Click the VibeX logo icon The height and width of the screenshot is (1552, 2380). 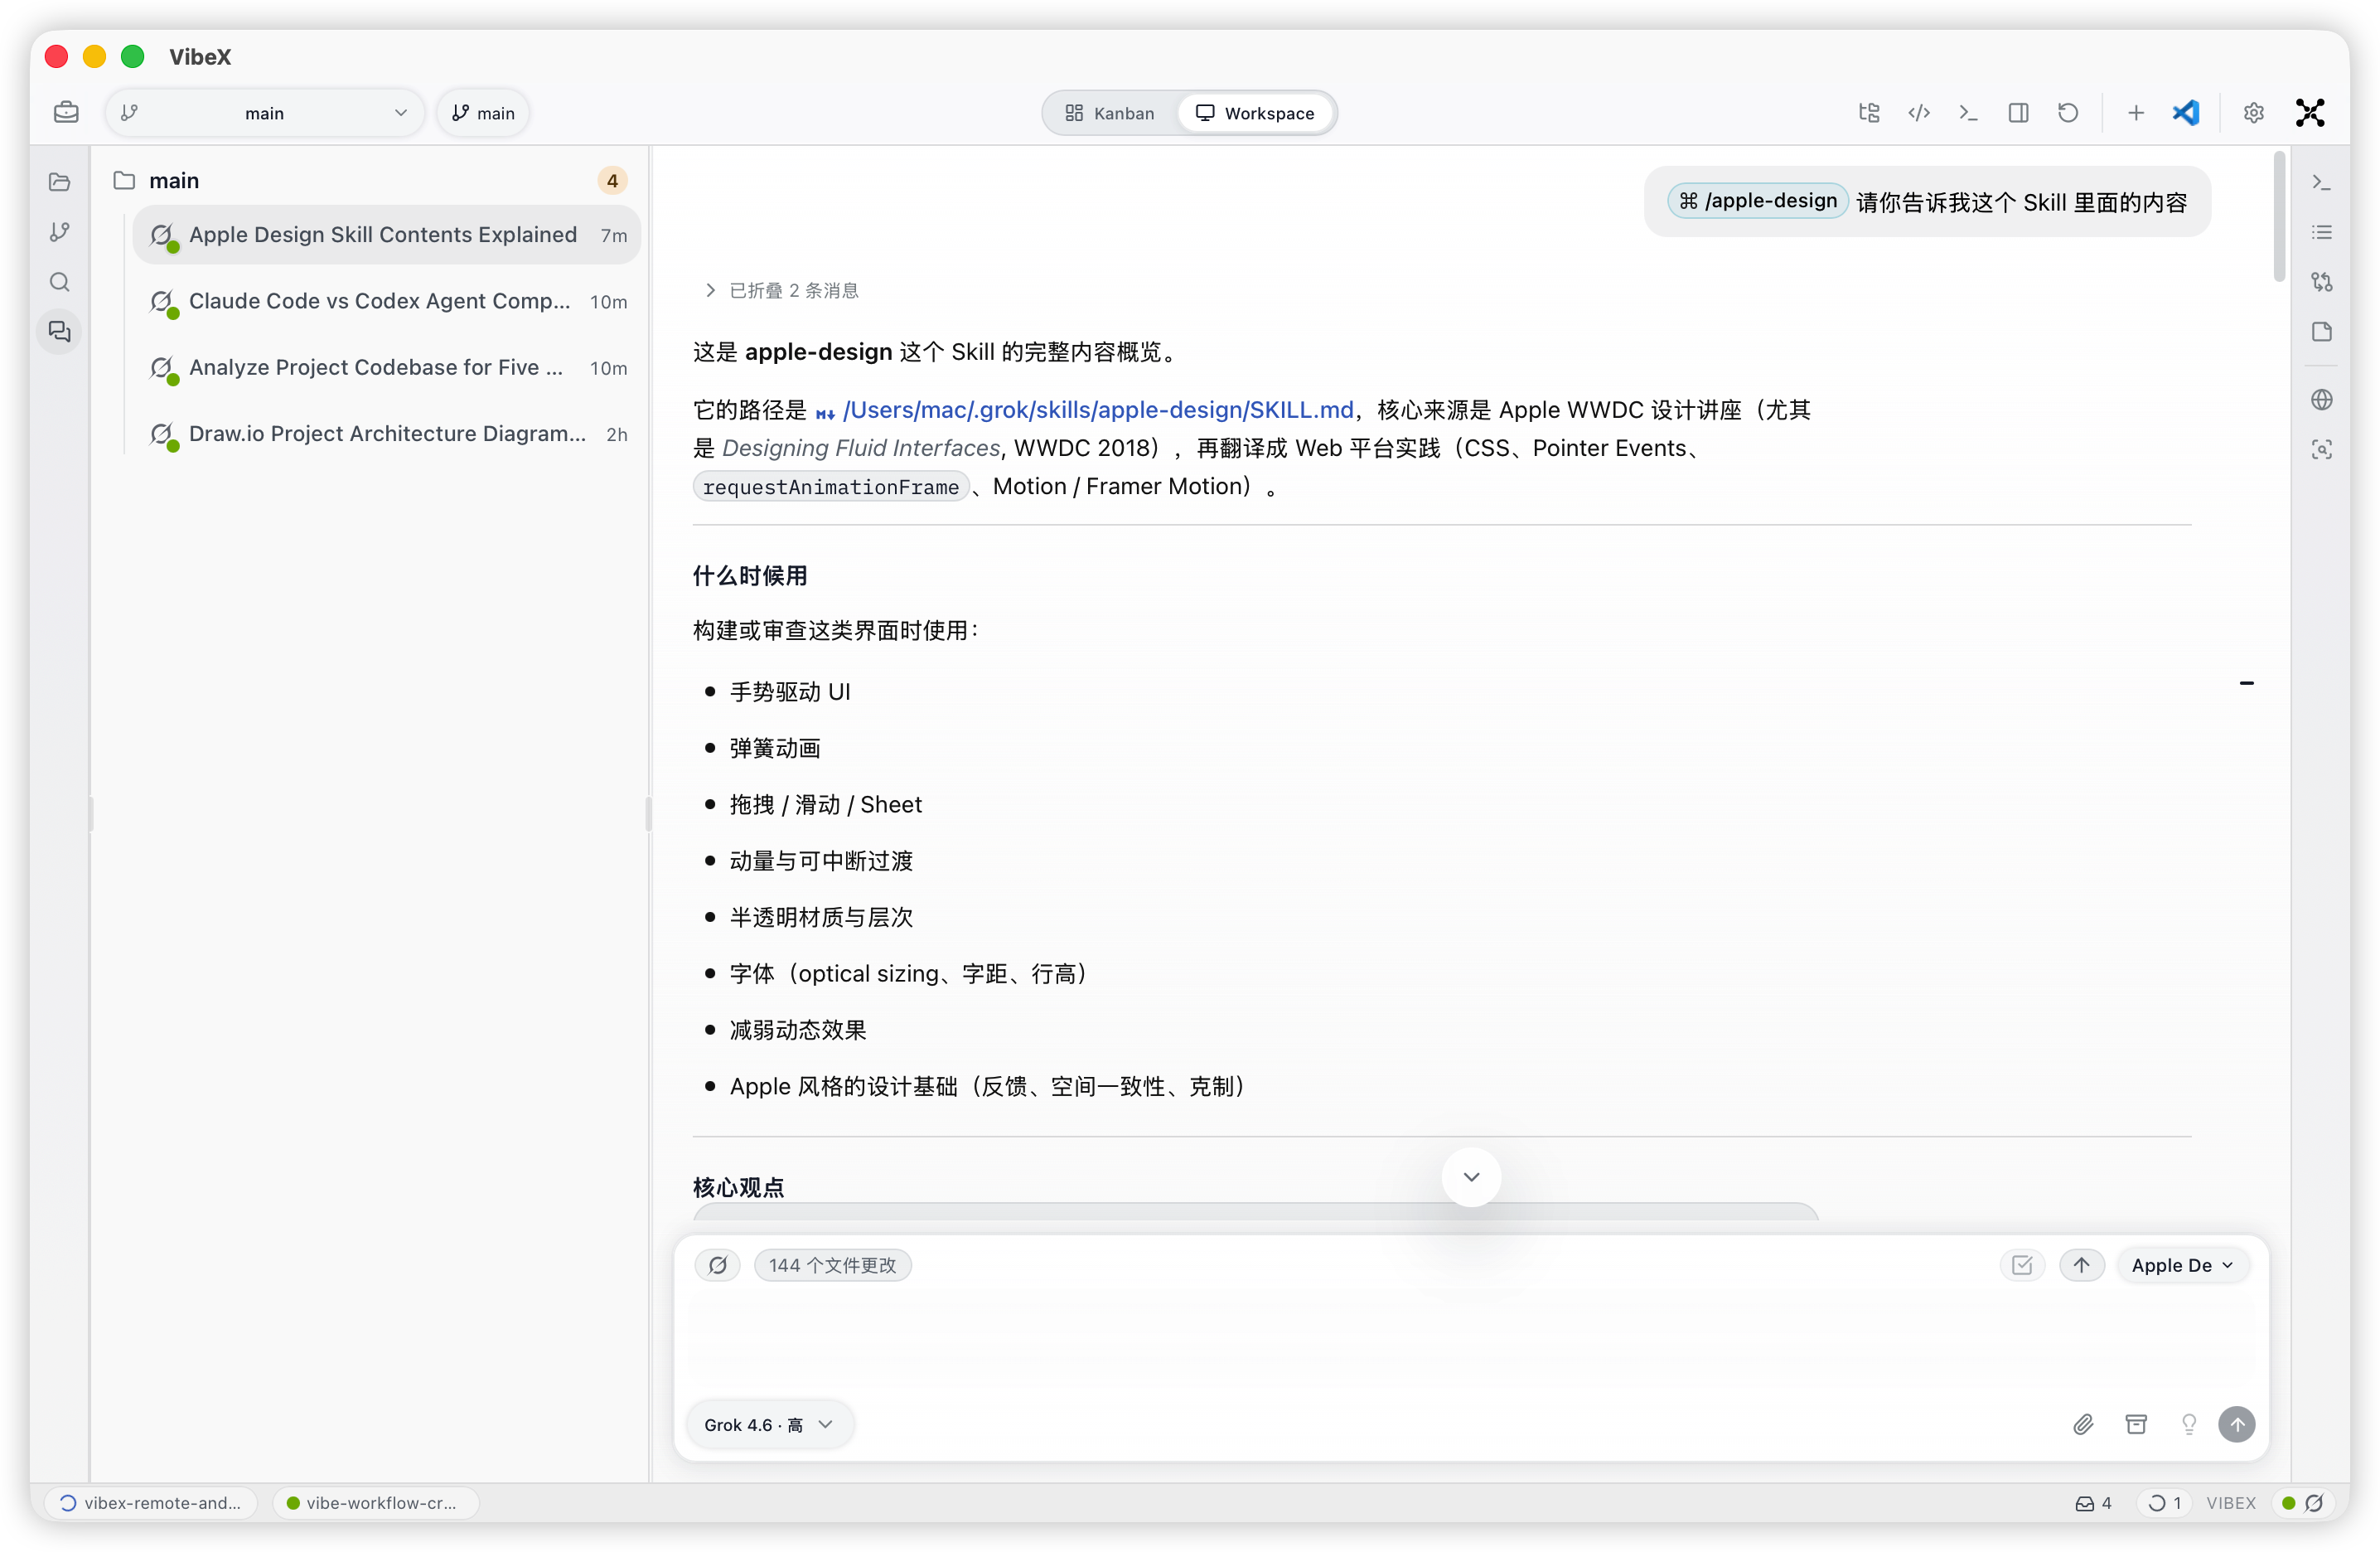pos(2309,112)
